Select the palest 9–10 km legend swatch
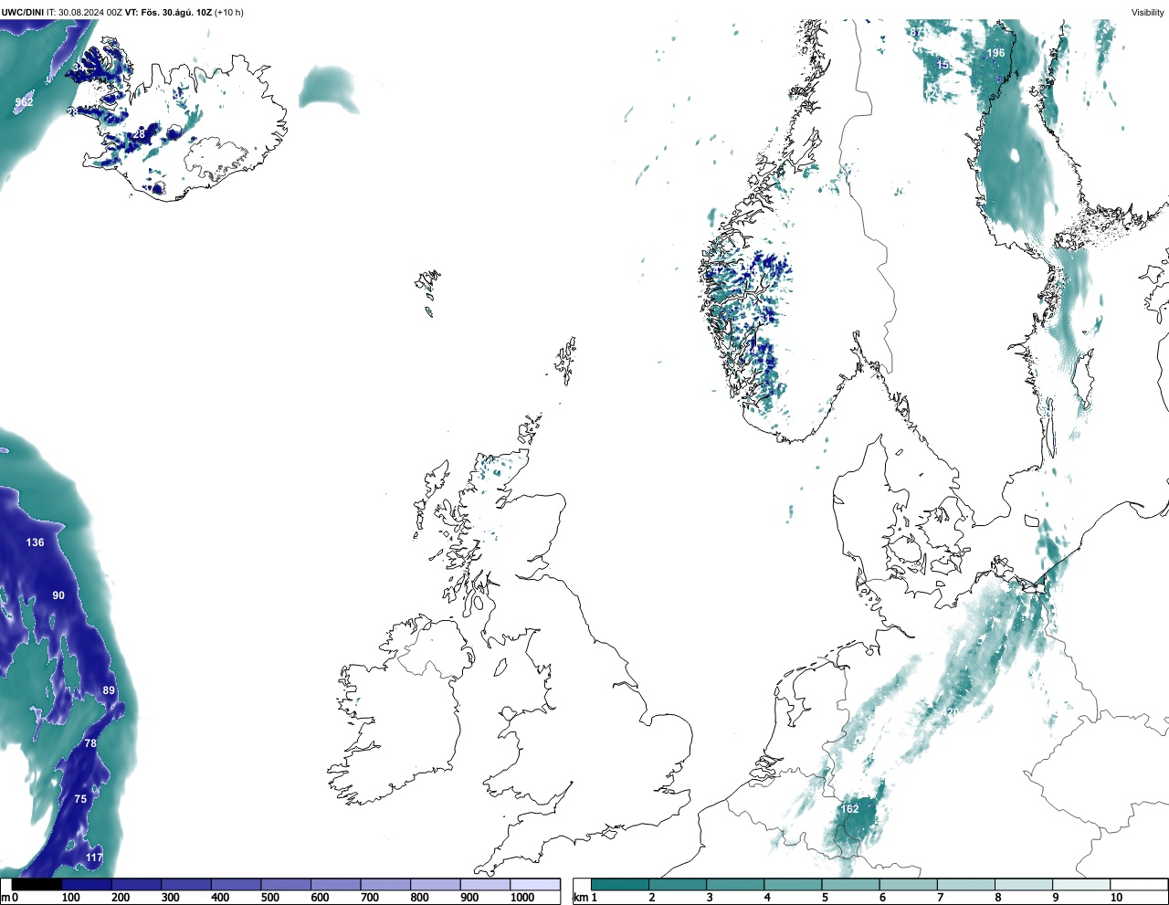The height and width of the screenshot is (905, 1169). coord(1081,884)
